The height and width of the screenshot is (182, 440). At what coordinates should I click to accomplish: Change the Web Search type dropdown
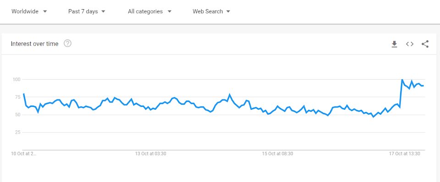(x=211, y=11)
